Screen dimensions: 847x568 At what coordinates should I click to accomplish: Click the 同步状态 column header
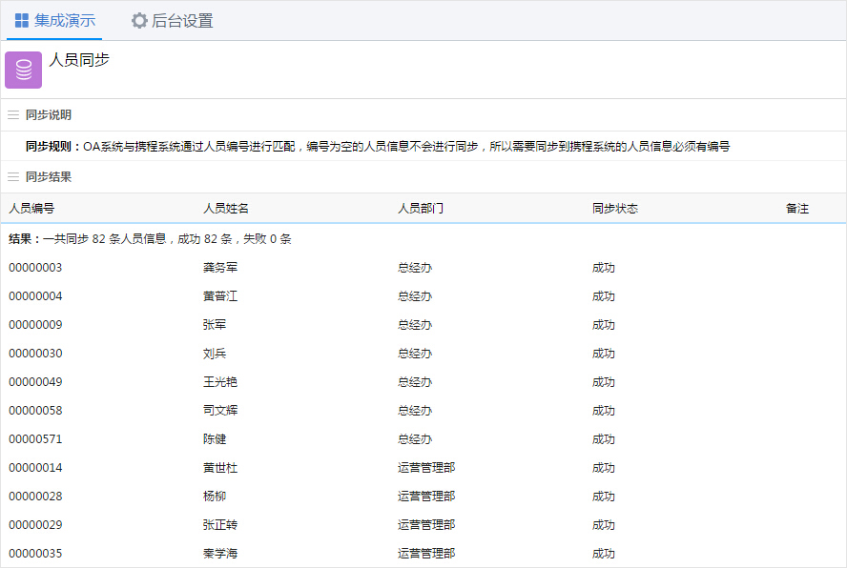[615, 209]
